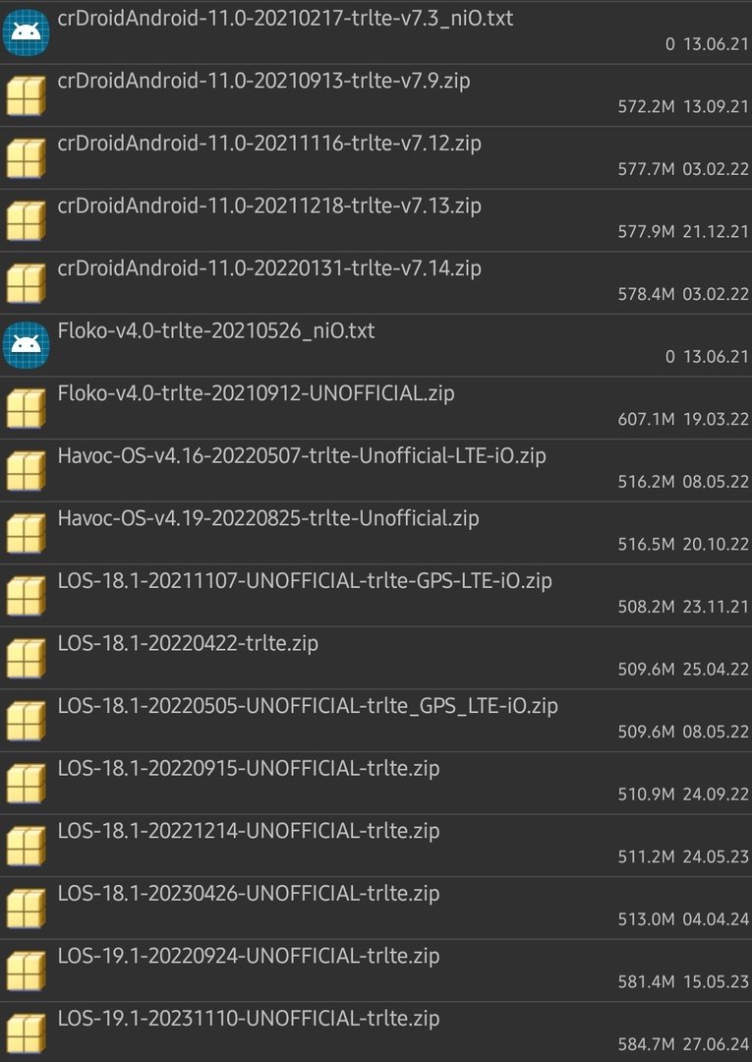
Task: Select LOS-19.1-20220924-UNOFFICIAL-trlte.zip entry
Action: click(376, 971)
